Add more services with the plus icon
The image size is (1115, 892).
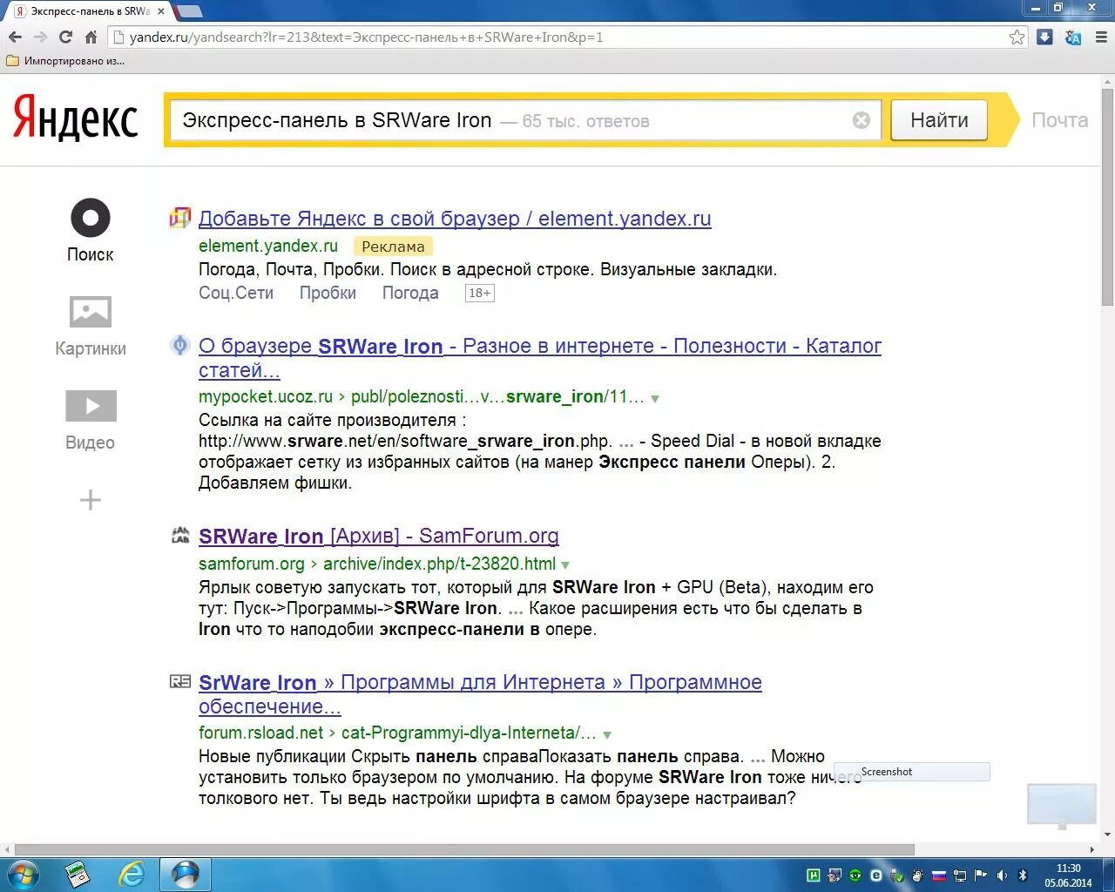[91, 500]
